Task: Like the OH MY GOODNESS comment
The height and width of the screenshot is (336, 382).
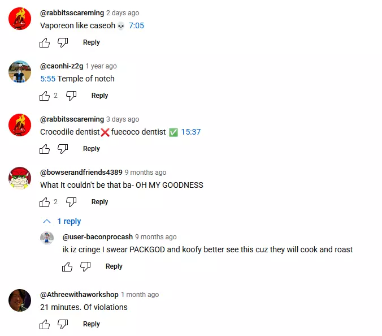Action: [x=45, y=202]
